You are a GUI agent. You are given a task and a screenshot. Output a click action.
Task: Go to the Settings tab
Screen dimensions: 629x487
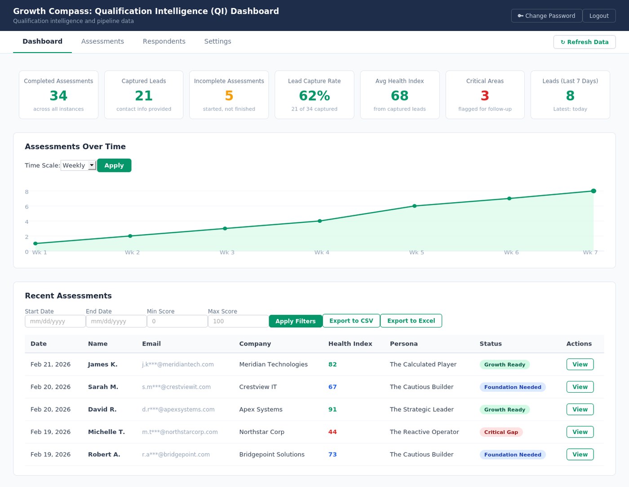pyautogui.click(x=217, y=41)
